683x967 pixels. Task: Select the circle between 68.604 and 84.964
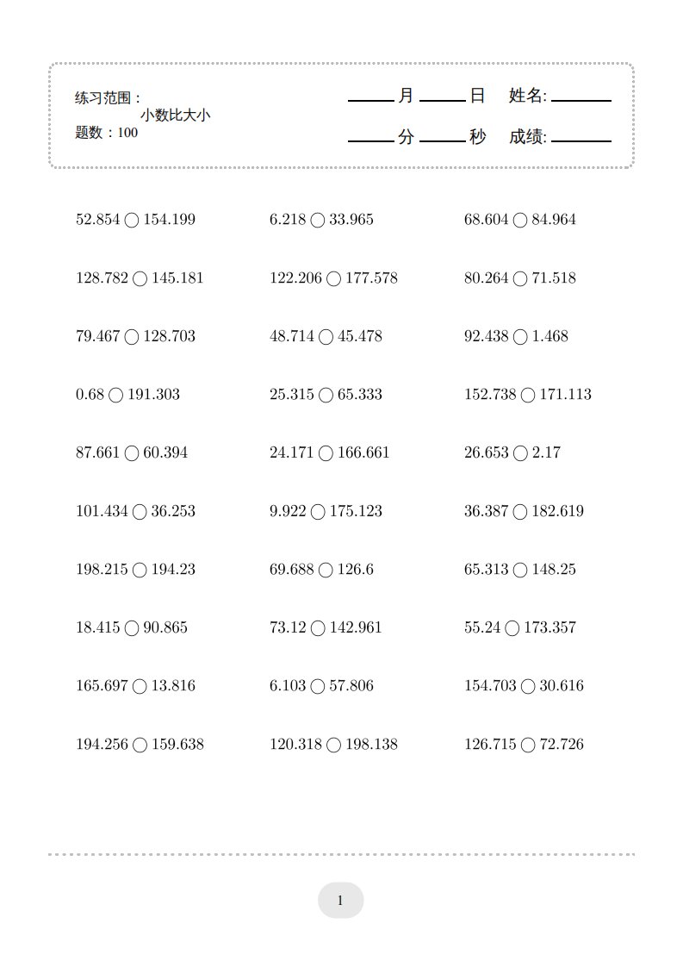click(x=520, y=221)
